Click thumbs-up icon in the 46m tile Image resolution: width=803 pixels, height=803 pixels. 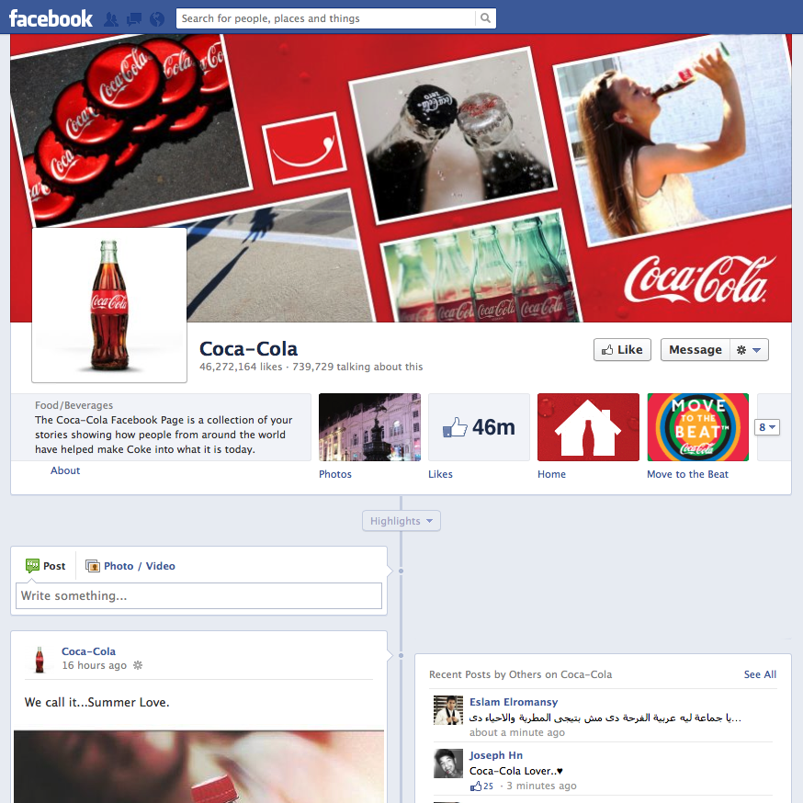tap(455, 427)
